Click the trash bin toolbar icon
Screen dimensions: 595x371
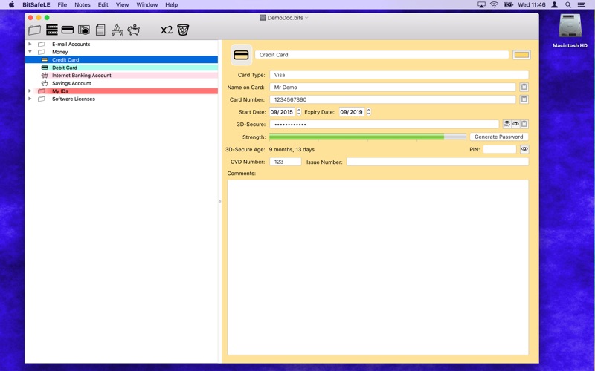coord(183,30)
